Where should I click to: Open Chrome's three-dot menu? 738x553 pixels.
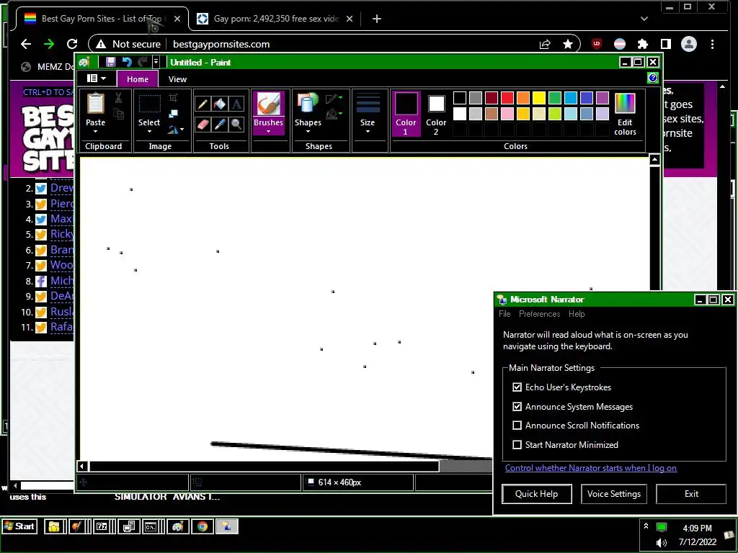click(713, 44)
